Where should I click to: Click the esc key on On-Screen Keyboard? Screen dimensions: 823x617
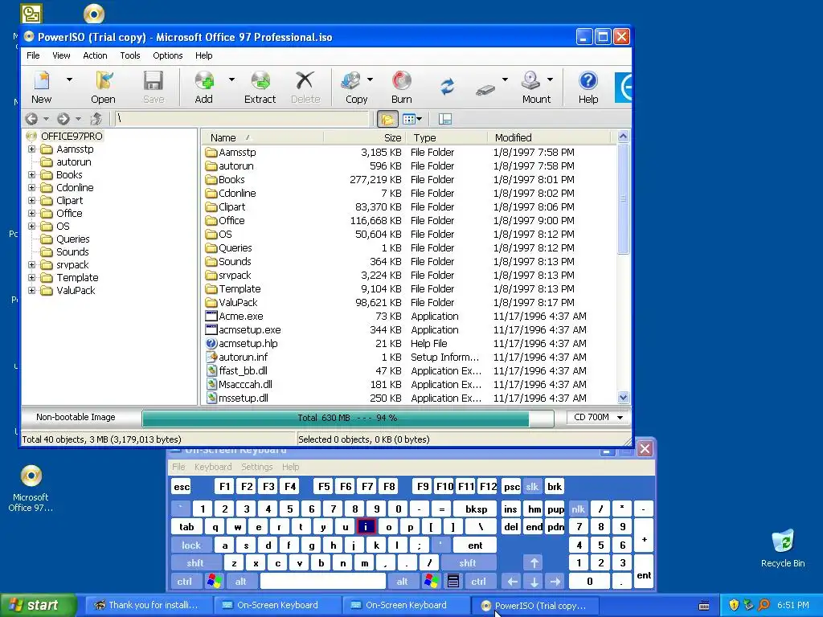[182, 487]
